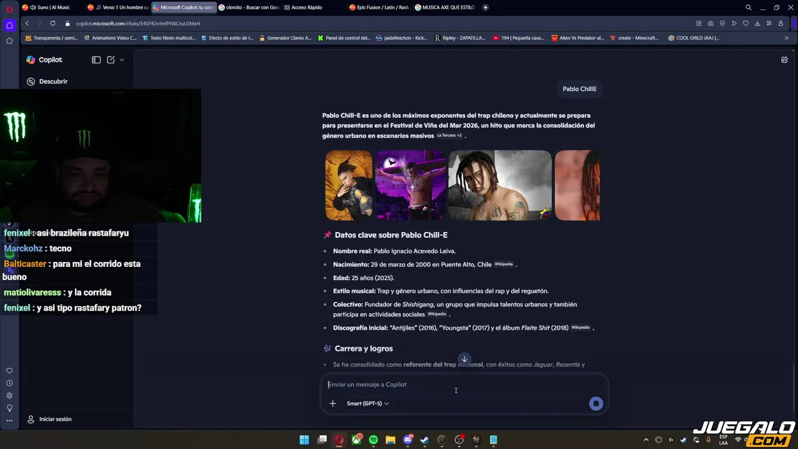The height and width of the screenshot is (449, 798).
Task: Open Wikipedia citation beside Nacimiento line
Action: [x=504, y=264]
